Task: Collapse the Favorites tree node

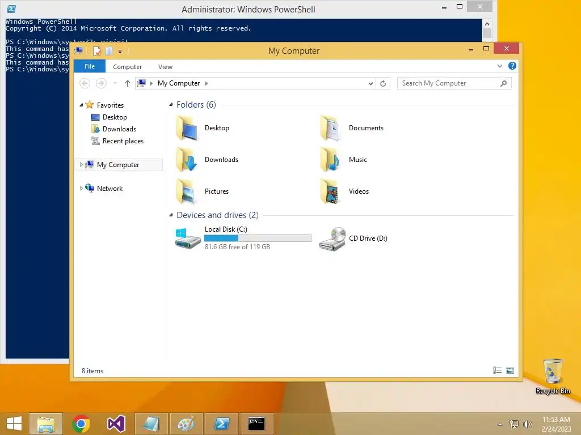Action: [x=81, y=105]
